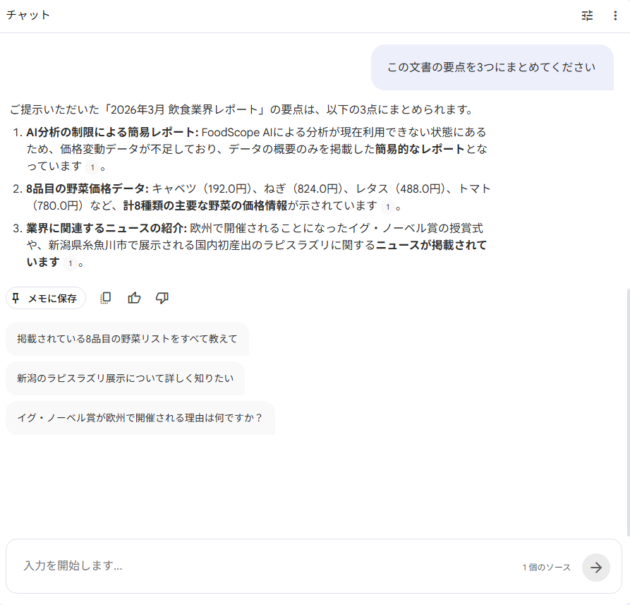
Task: Click bold heading 業界に関連するニュースの紹介
Action: click(107, 228)
